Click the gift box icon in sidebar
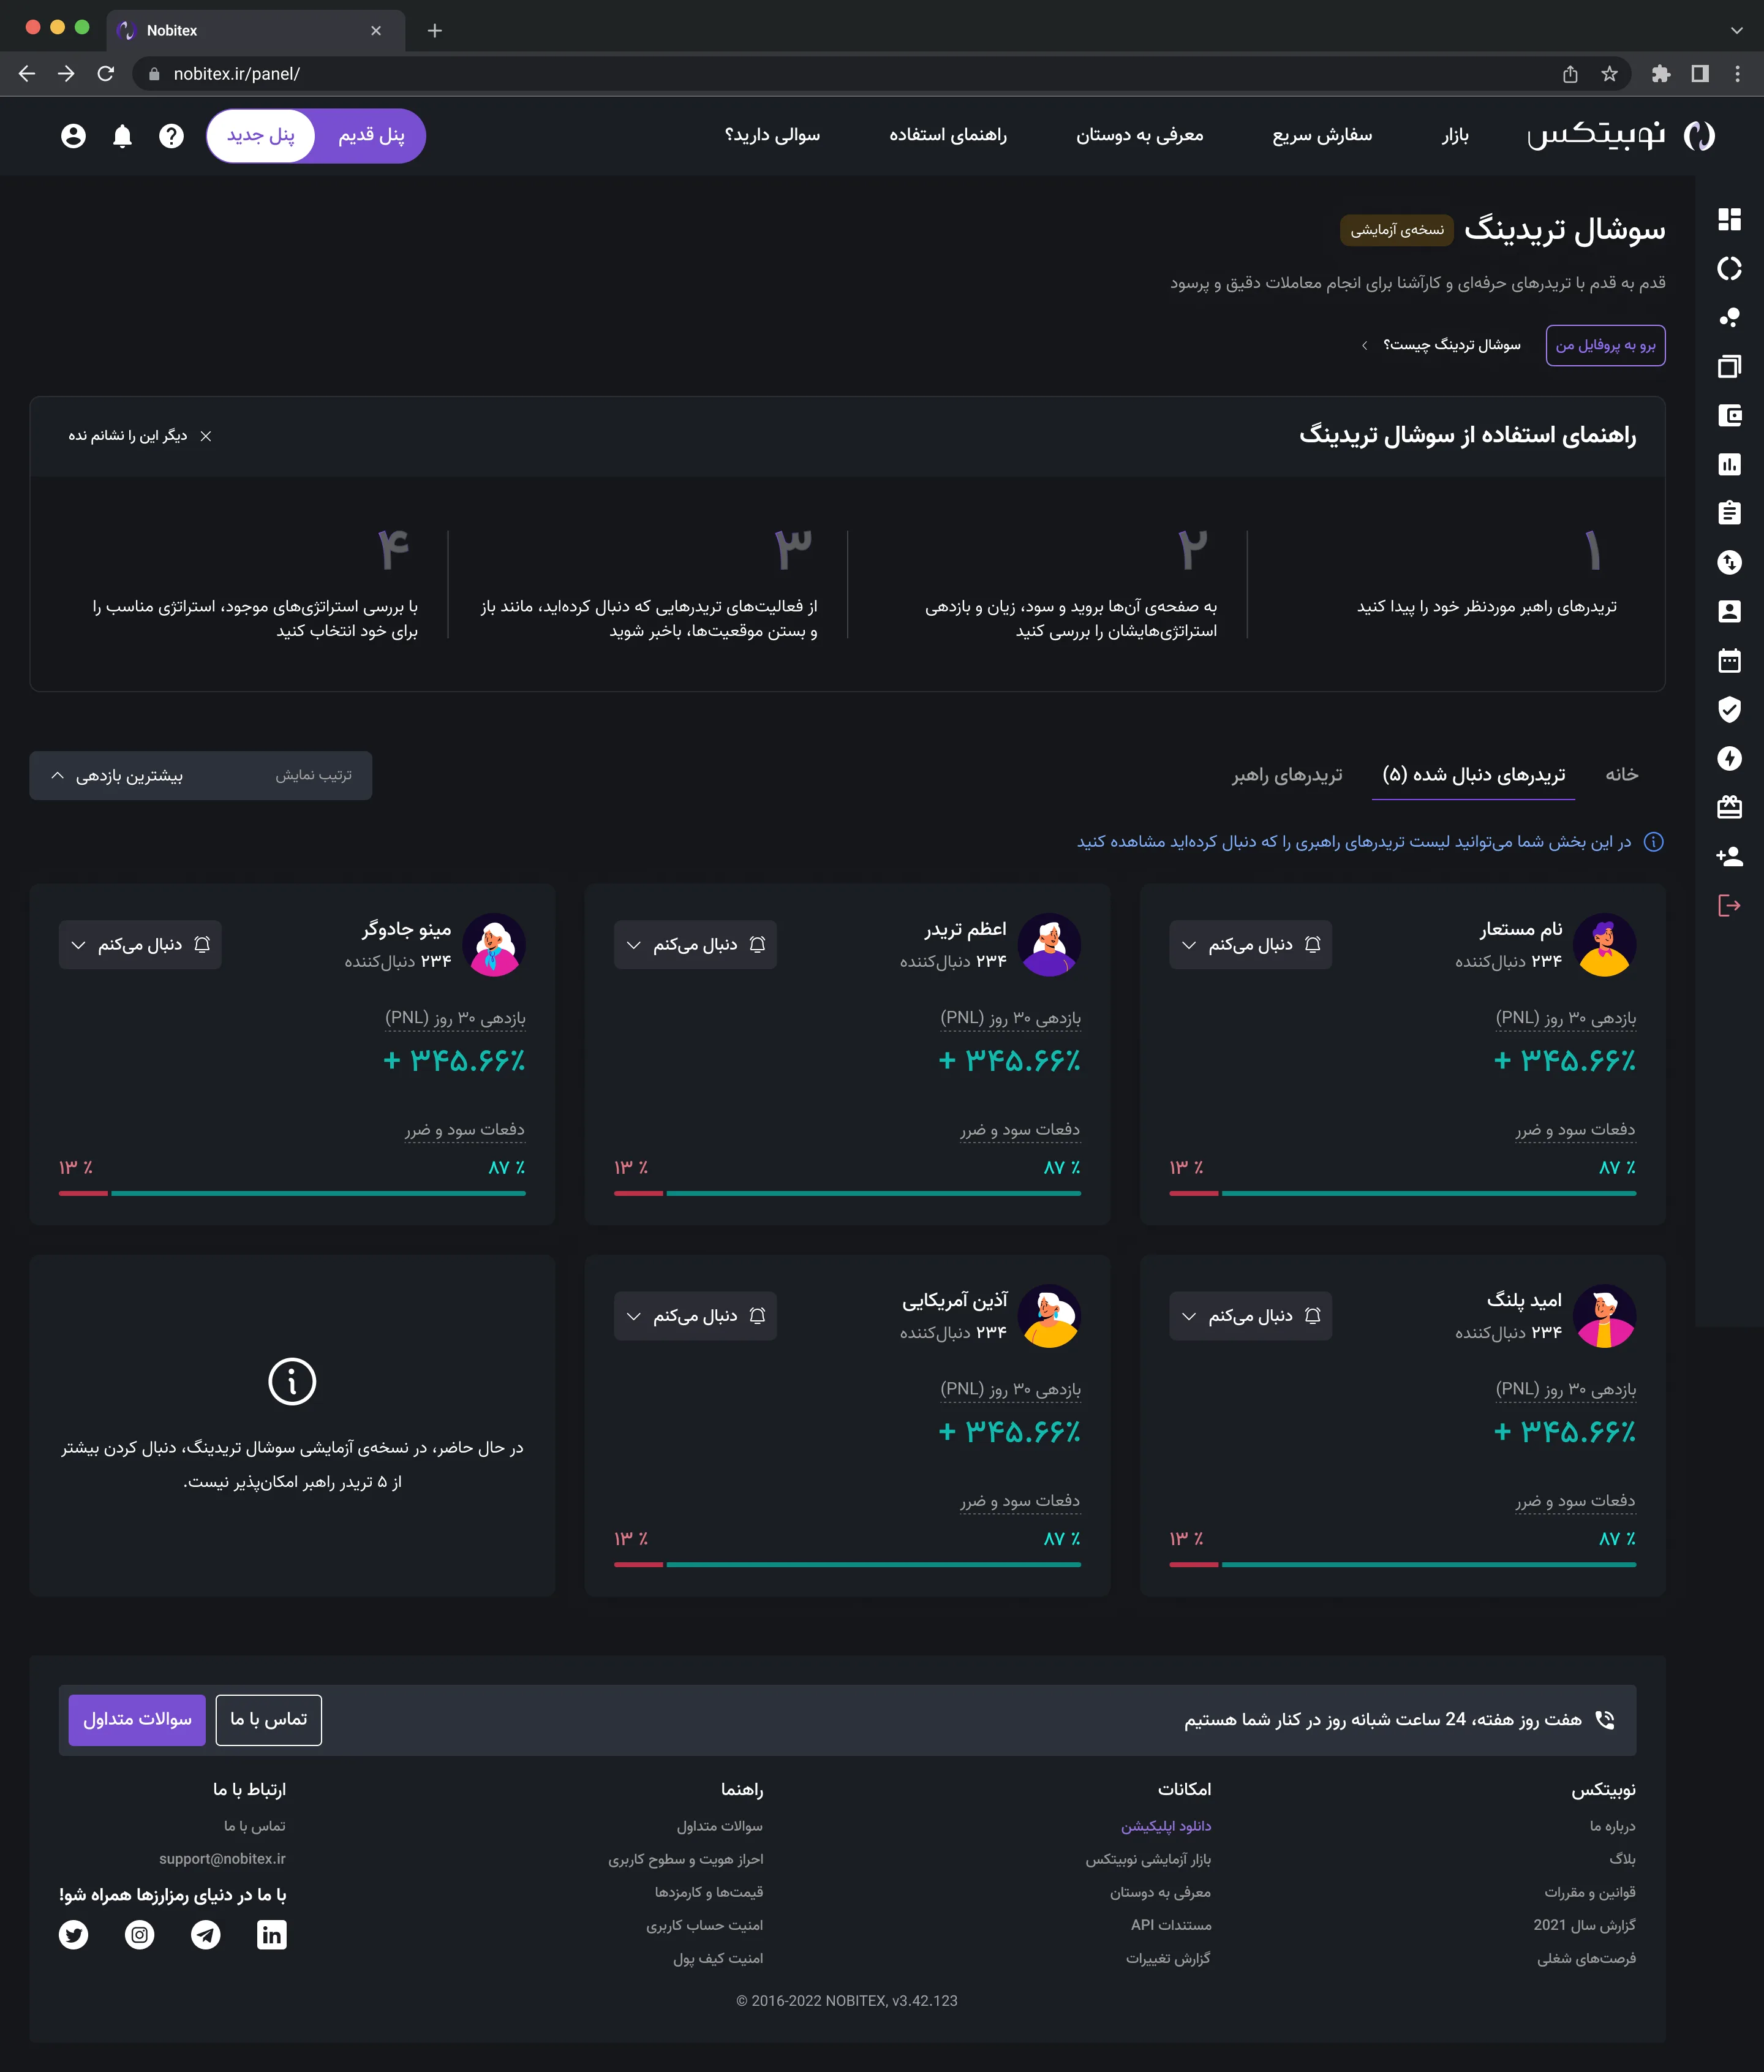 [x=1729, y=807]
